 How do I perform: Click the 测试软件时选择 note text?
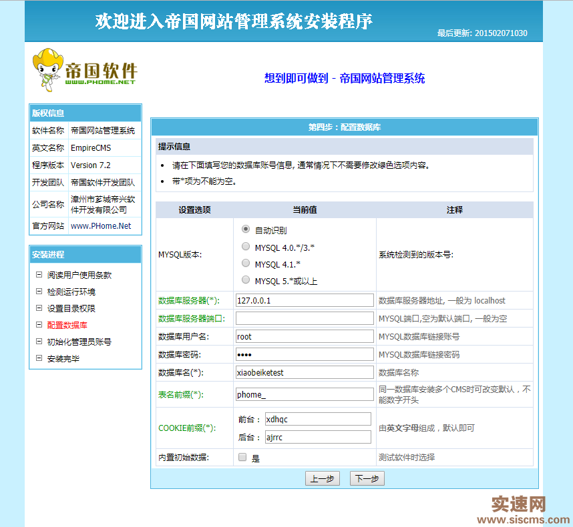(x=407, y=458)
